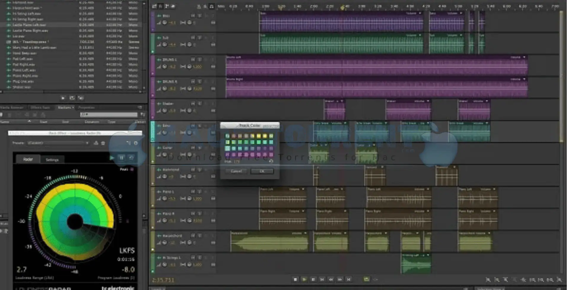Play the selected file in Files panel
The height and width of the screenshot is (290, 567).
point(63,98)
